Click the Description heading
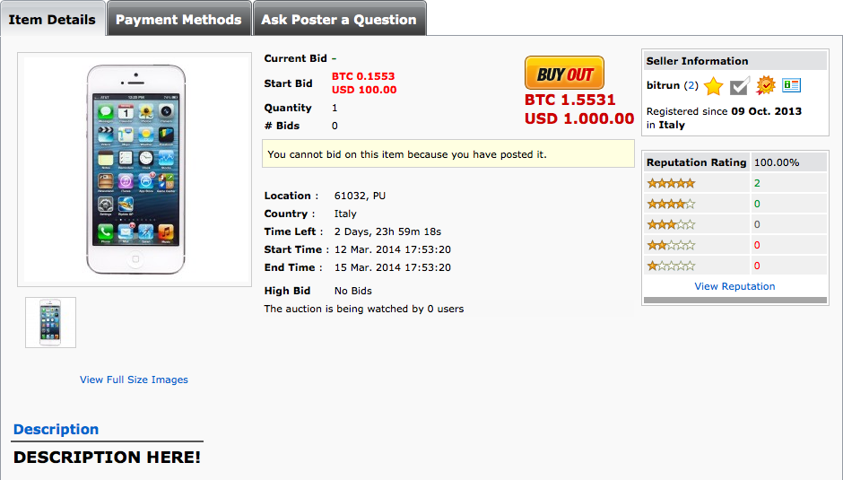The width and height of the screenshot is (843, 480). tap(56, 429)
